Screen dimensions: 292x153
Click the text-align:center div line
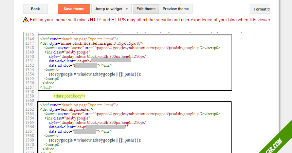pyautogui.click(x=67, y=109)
